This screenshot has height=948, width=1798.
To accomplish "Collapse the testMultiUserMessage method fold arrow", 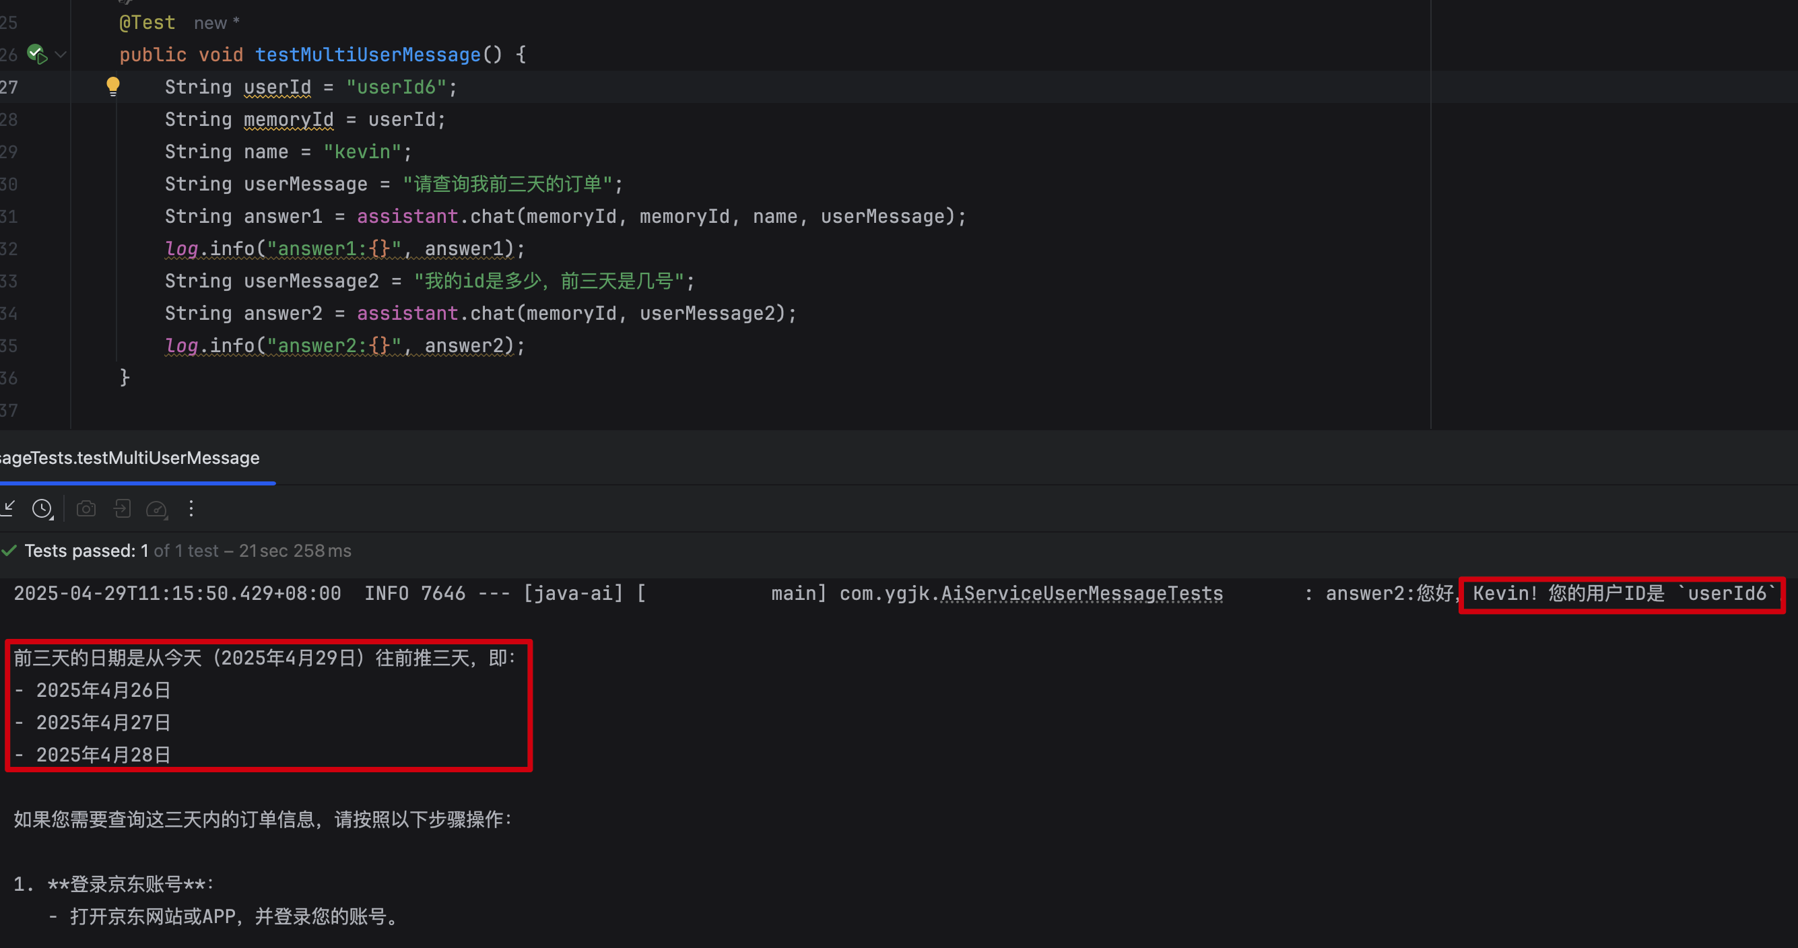I will click(61, 55).
